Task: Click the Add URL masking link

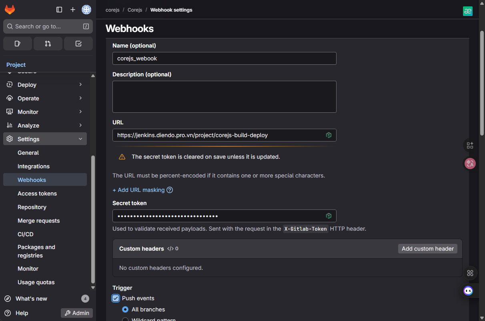Action: coord(138,190)
